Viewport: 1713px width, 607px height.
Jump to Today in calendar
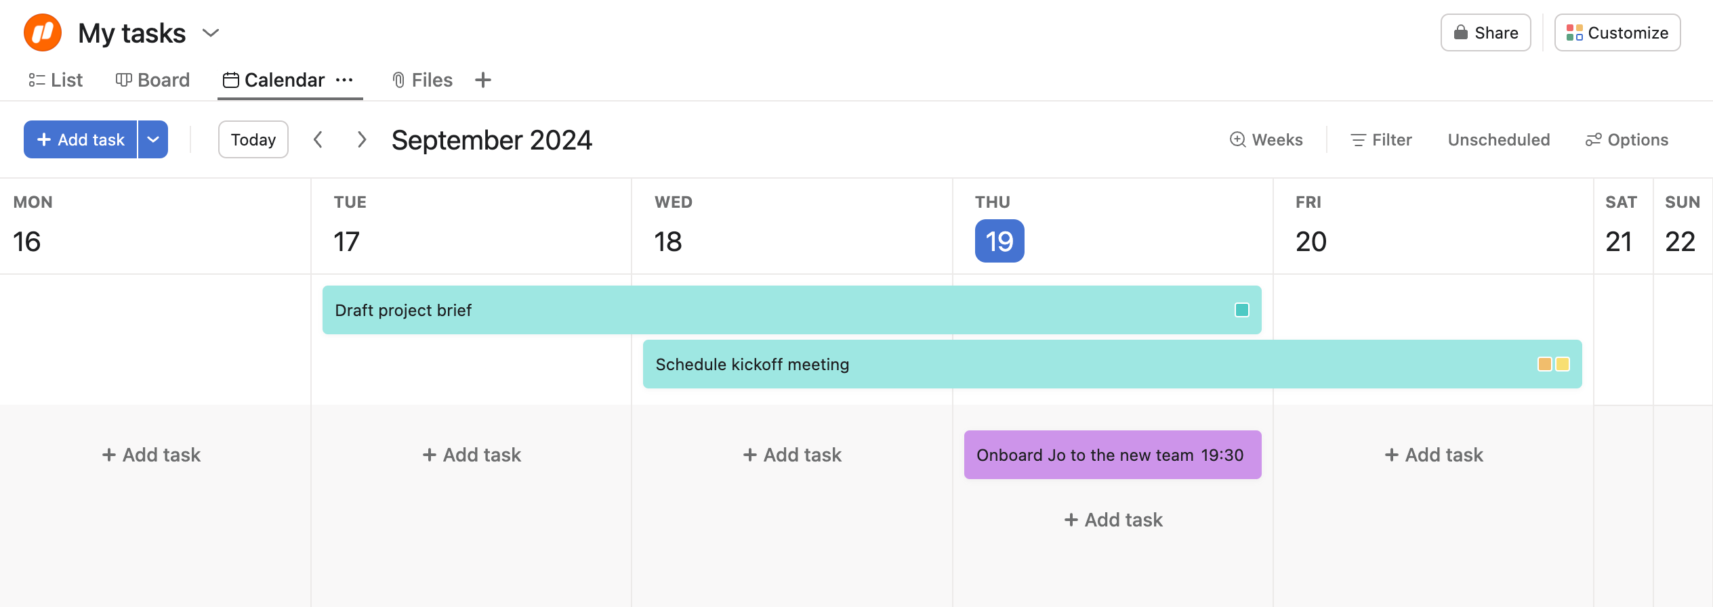point(253,139)
